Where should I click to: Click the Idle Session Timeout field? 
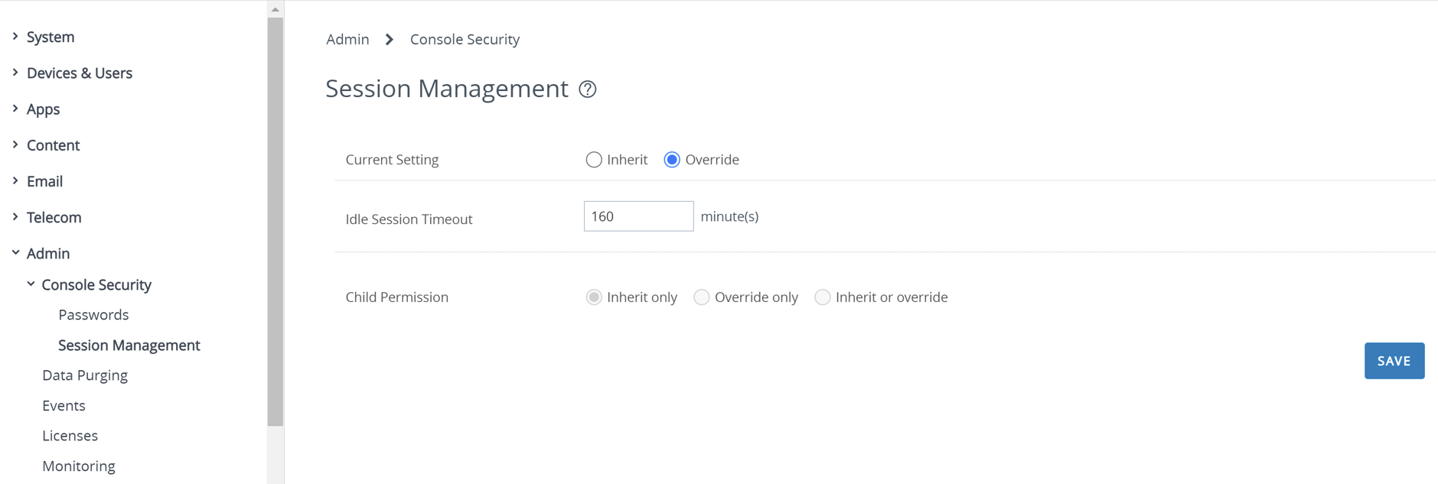pos(638,216)
